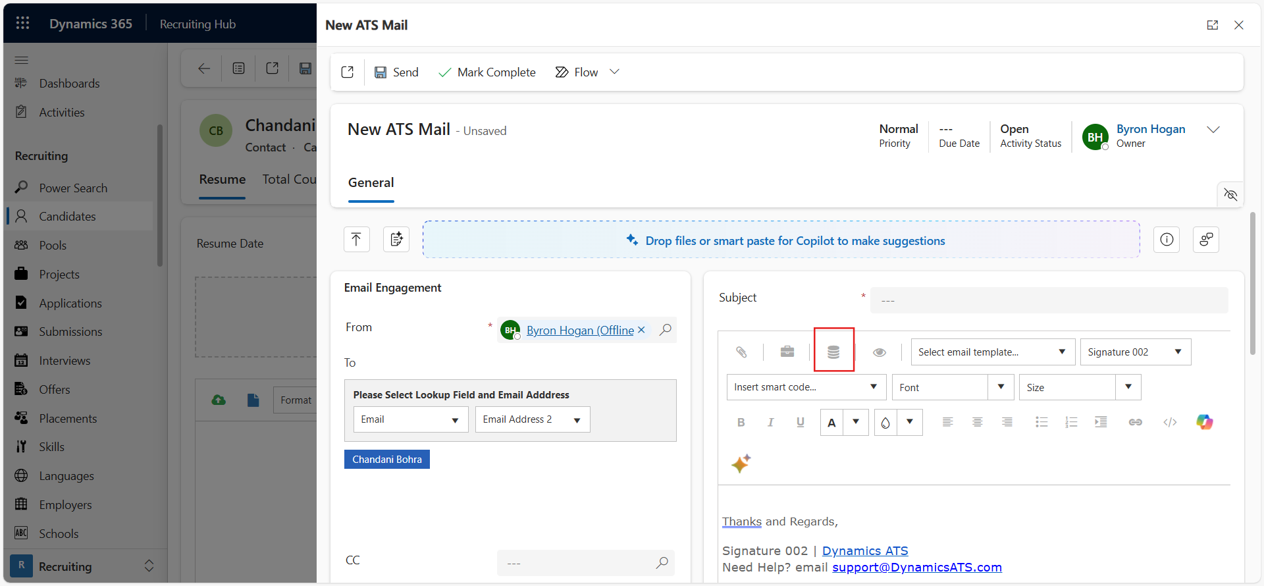This screenshot has width=1264, height=586.
Task: Click the background color droplet button
Action: 885,423
